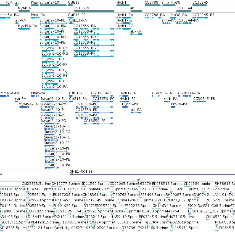Select transcript CG18659-RF
The width and height of the screenshot is (235, 232).
pyautogui.click(x=84, y=54)
